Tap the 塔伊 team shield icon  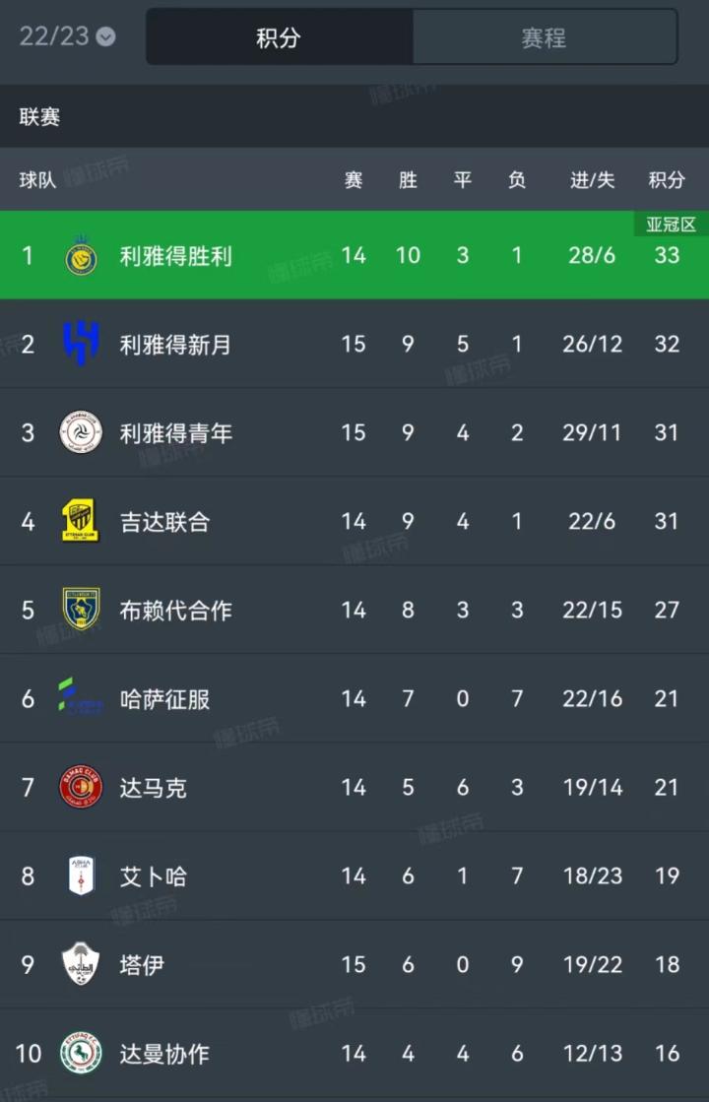81,964
